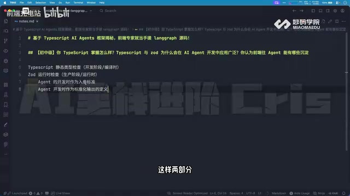The image size is (350, 196).
Task: Expand the first breadcrumb heading segment
Action: (71, 29)
